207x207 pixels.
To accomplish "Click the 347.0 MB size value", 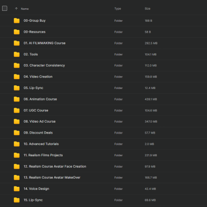I will (x=151, y=122).
